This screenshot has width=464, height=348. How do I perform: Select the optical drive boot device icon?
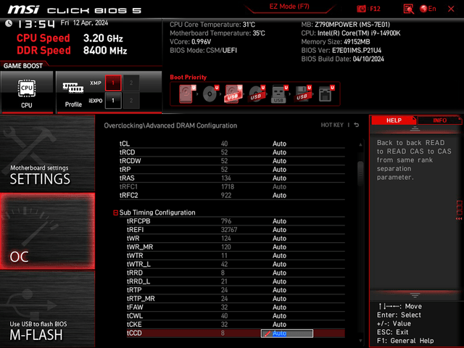[210, 94]
